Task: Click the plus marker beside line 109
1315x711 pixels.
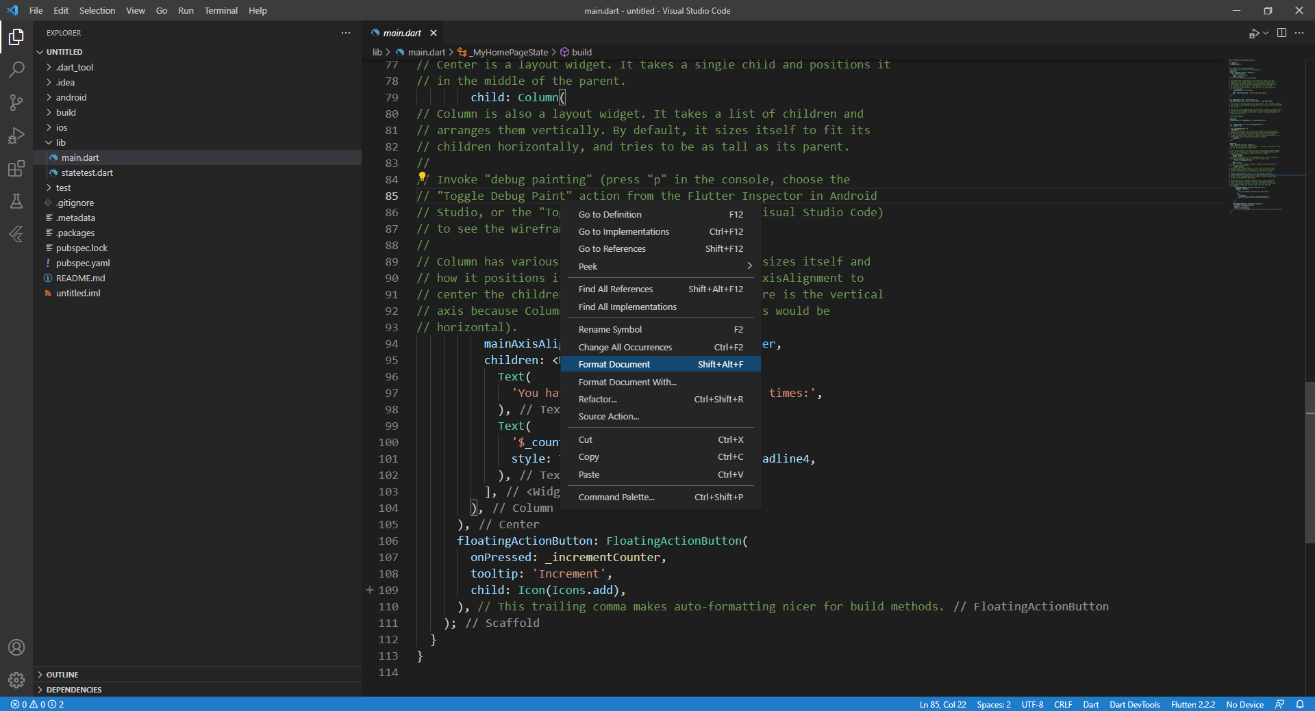Action: pyautogui.click(x=370, y=589)
